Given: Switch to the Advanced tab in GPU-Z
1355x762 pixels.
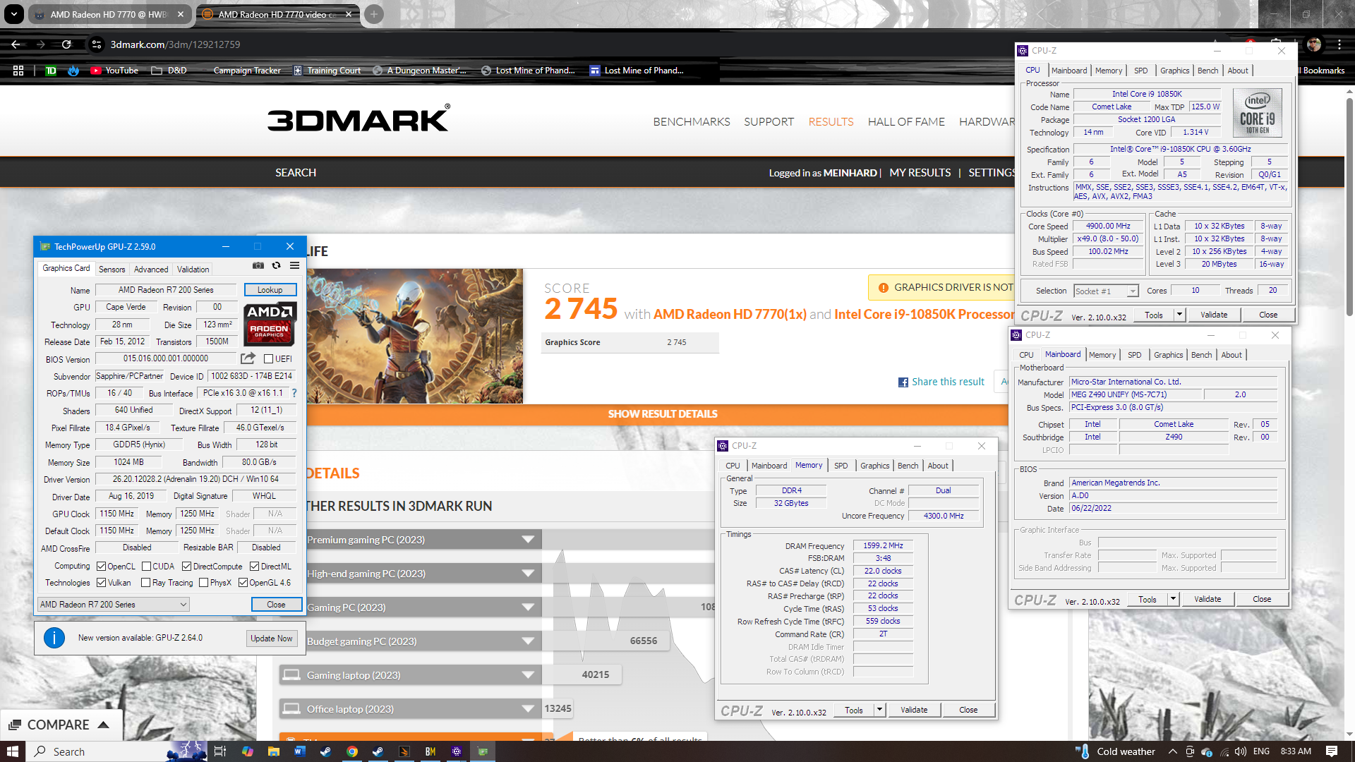Looking at the screenshot, I should click(x=151, y=270).
